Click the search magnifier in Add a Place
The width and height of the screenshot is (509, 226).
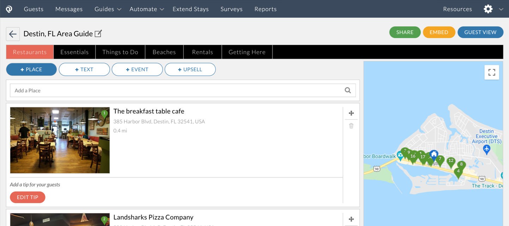(x=348, y=90)
